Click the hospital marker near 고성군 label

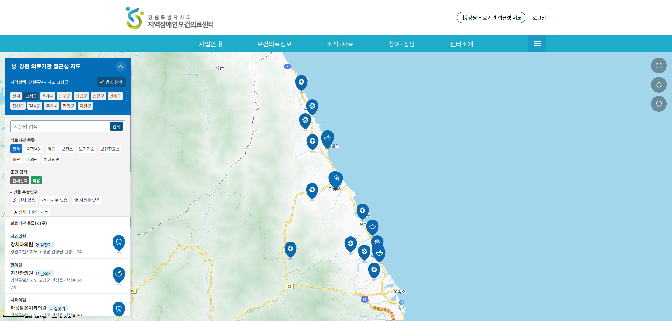336,179
